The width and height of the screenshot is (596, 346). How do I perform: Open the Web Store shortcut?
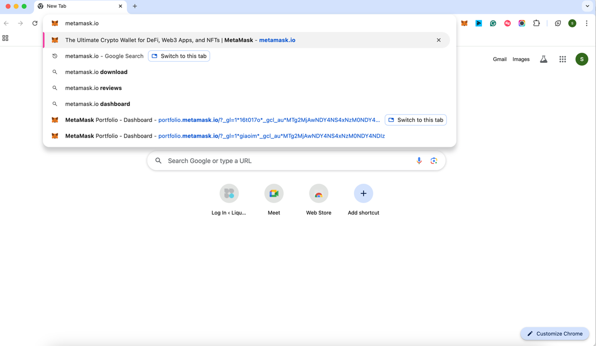[318, 200]
